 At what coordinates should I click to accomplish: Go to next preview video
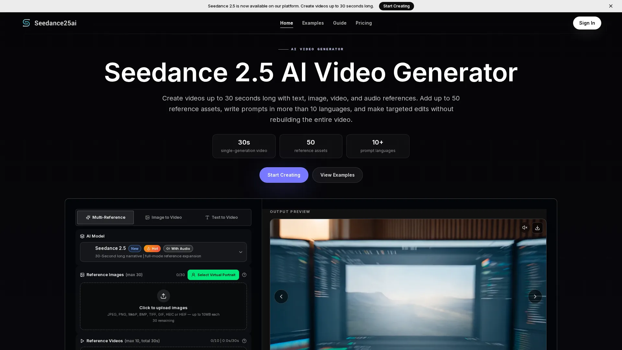tap(535, 297)
